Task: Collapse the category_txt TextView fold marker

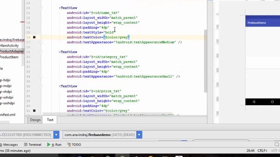Action: (41, 52)
